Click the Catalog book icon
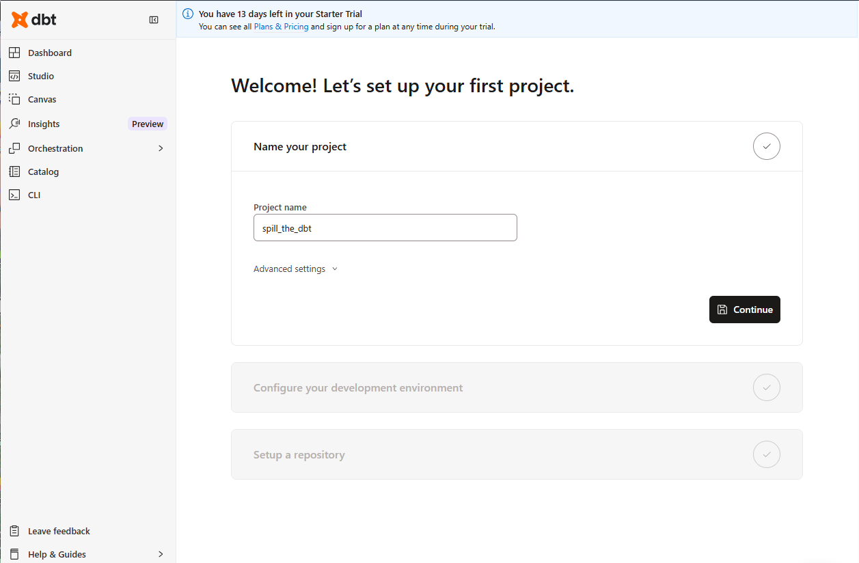 tap(14, 171)
